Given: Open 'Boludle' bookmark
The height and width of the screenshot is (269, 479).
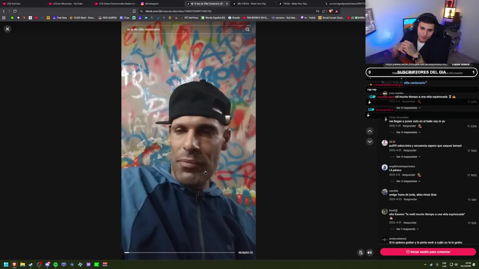Looking at the screenshot, I should tap(234, 18).
